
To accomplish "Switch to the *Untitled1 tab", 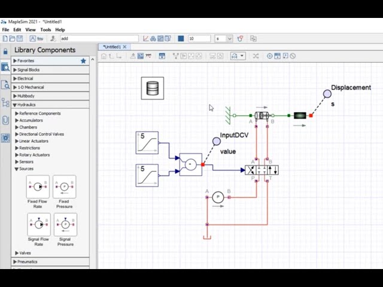I will (x=112, y=47).
